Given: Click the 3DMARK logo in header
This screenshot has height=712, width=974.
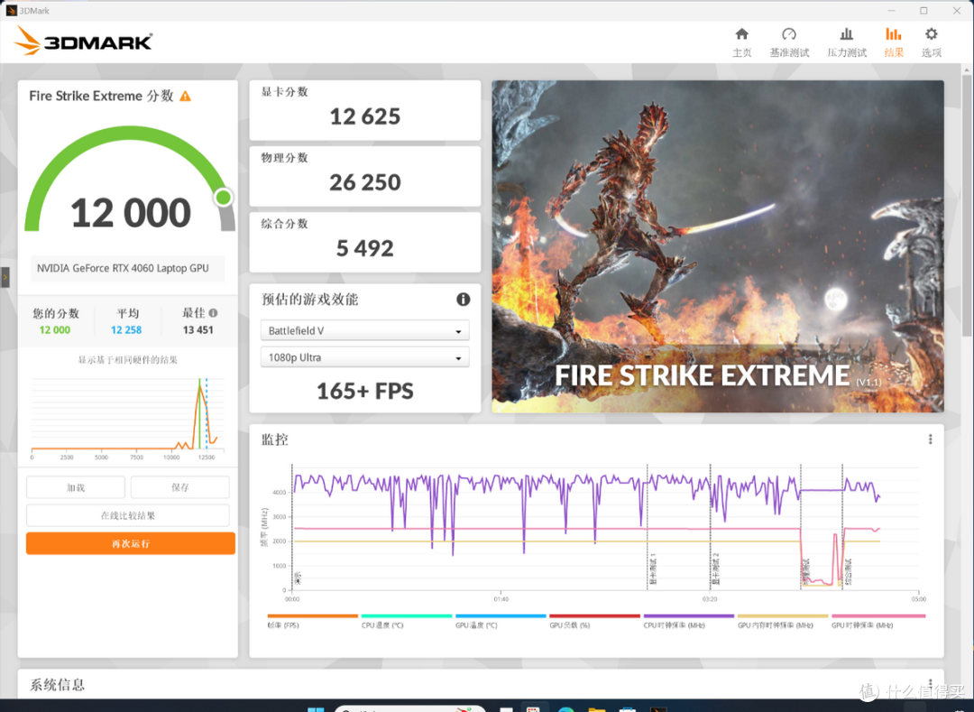Looking at the screenshot, I should [83, 41].
